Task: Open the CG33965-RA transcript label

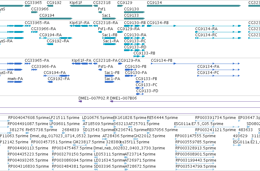Action: pyautogui.click(x=37, y=23)
